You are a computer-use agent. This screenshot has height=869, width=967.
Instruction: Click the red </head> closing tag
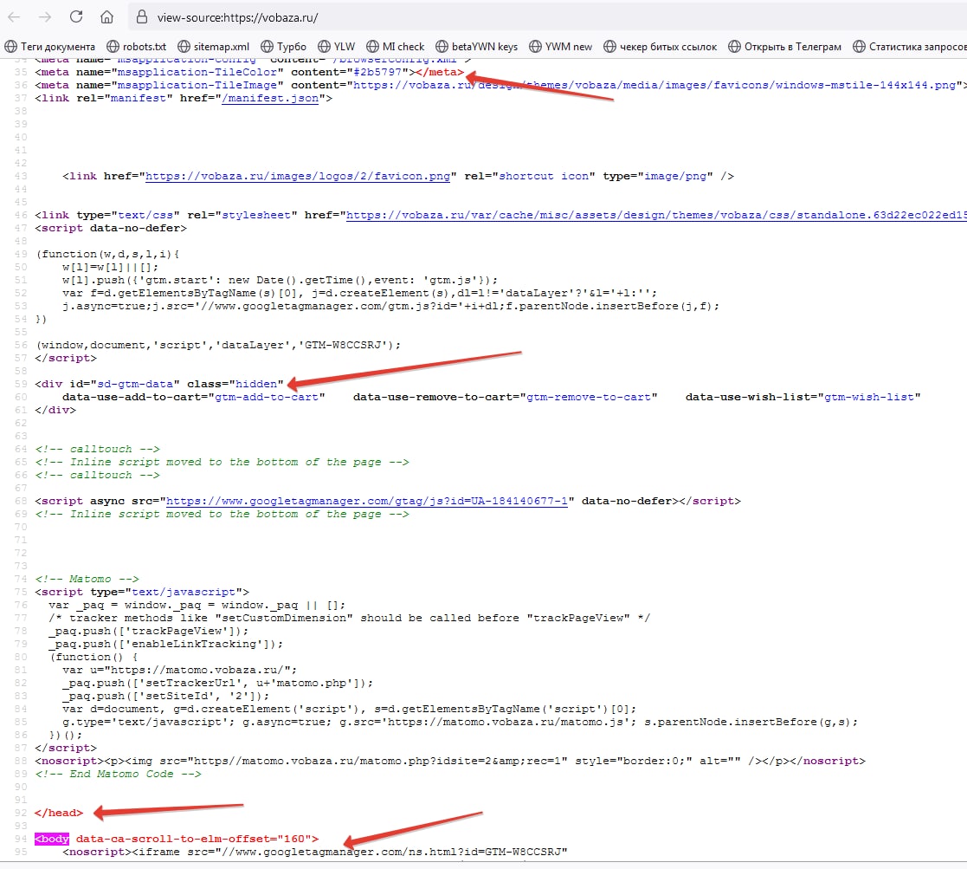pyautogui.click(x=59, y=813)
